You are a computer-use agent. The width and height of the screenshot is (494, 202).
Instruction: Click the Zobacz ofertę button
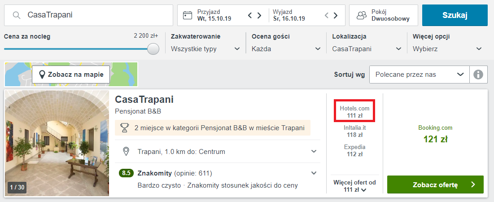435,184
